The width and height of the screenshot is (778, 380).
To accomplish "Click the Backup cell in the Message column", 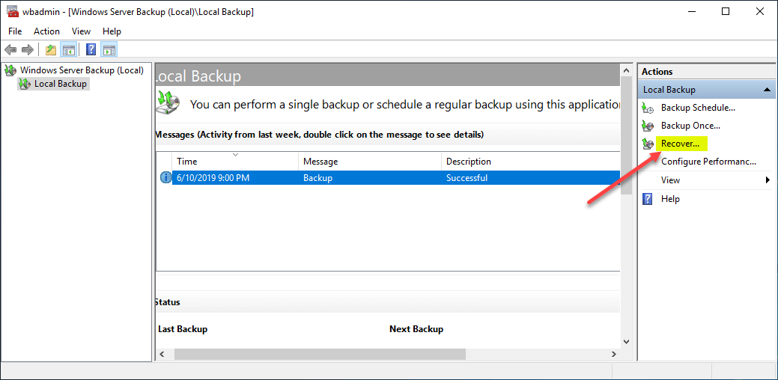I will [x=317, y=178].
